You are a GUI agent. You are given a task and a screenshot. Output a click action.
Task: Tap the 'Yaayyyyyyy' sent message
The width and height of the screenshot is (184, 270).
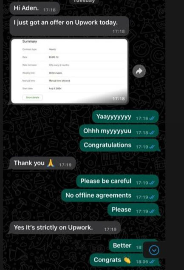click(x=125, y=117)
